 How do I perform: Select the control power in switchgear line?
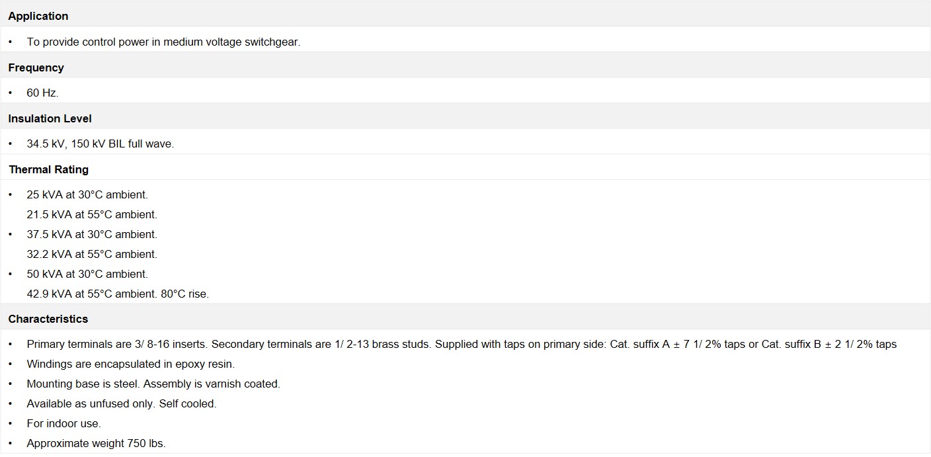(163, 42)
